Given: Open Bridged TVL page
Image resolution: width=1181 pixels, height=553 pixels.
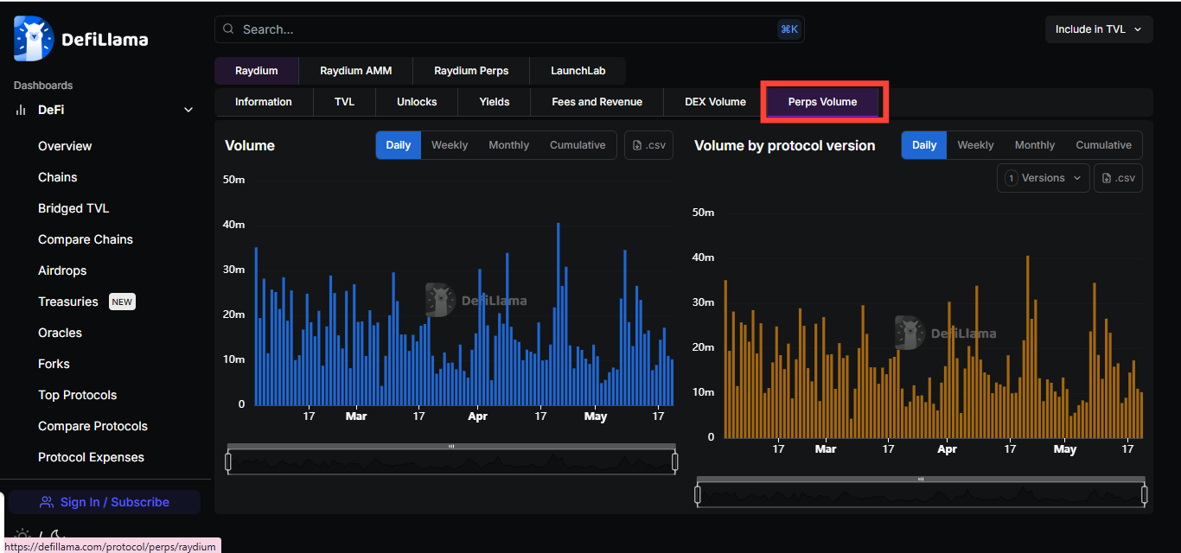Looking at the screenshot, I should coord(73,208).
